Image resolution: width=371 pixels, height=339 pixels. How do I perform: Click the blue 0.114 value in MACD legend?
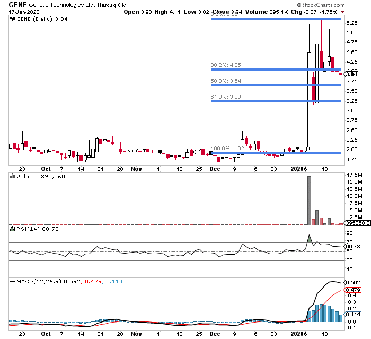click(x=114, y=281)
